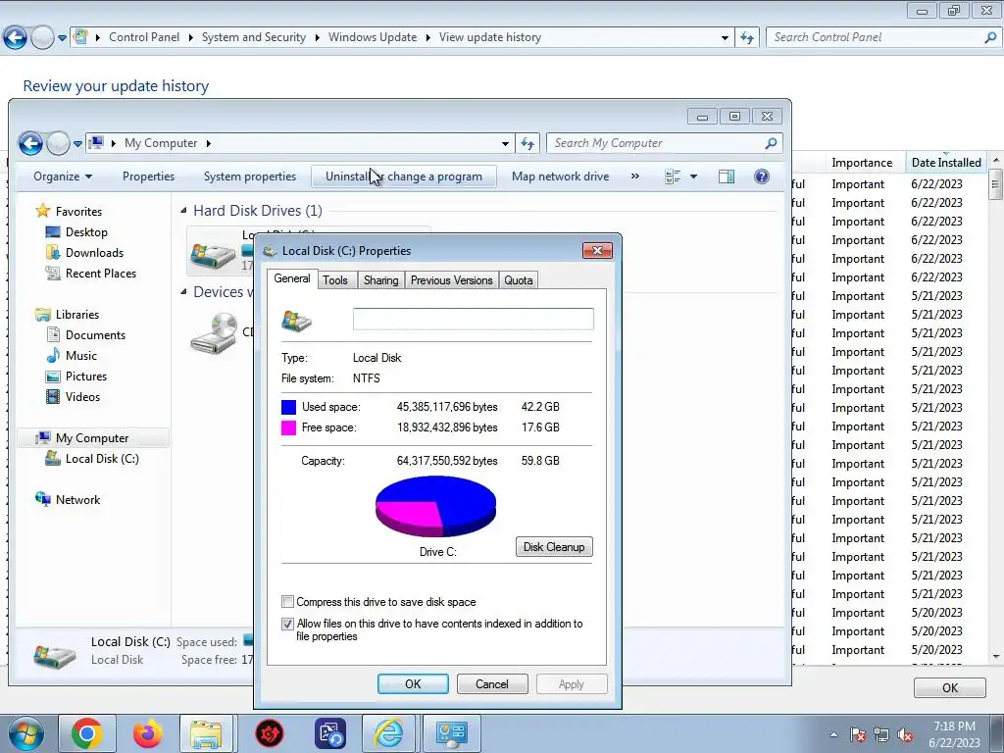Select the General tab
This screenshot has width=1004, height=753.
point(292,278)
